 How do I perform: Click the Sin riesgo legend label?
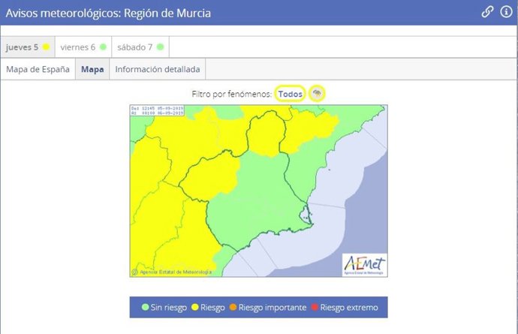coord(169,308)
